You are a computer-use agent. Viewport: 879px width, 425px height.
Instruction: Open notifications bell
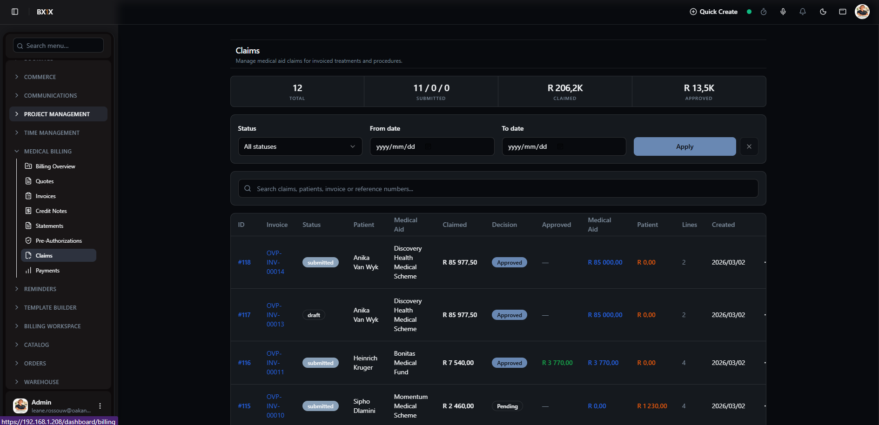coord(803,12)
